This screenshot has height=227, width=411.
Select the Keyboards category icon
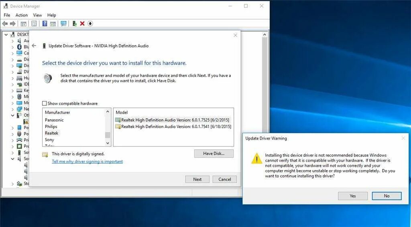coord(19,90)
